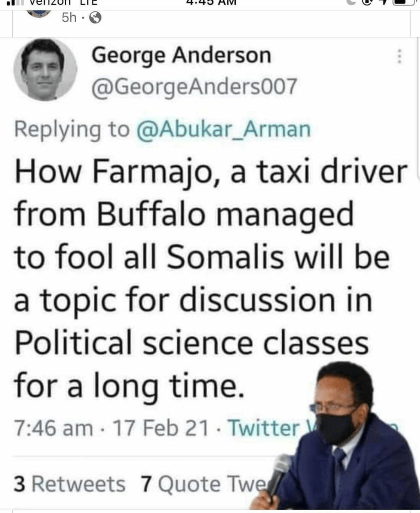Tap the post's 5h time label
This screenshot has height=513, width=420.
pos(69,18)
